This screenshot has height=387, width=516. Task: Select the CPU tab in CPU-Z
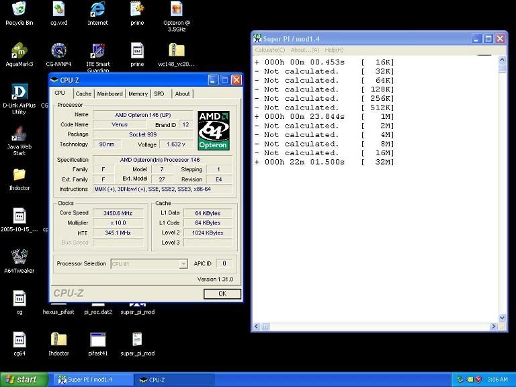tap(60, 93)
